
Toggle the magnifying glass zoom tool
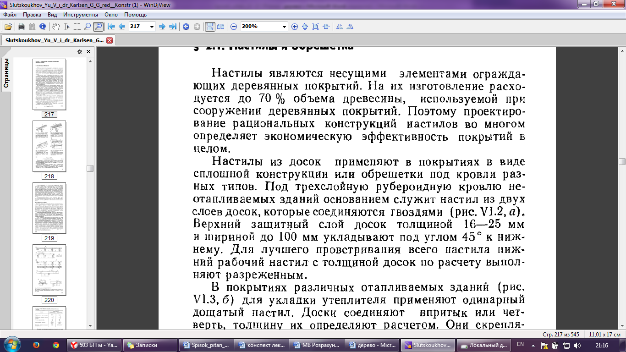[x=87, y=27]
